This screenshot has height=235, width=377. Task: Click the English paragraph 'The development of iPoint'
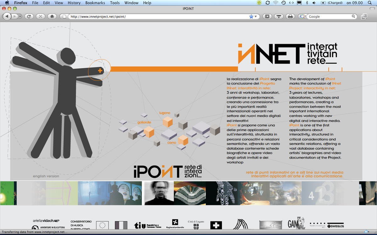(315, 118)
